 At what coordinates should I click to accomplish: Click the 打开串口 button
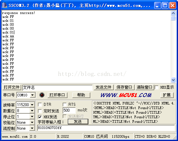pyautogui.click(x=57, y=95)
